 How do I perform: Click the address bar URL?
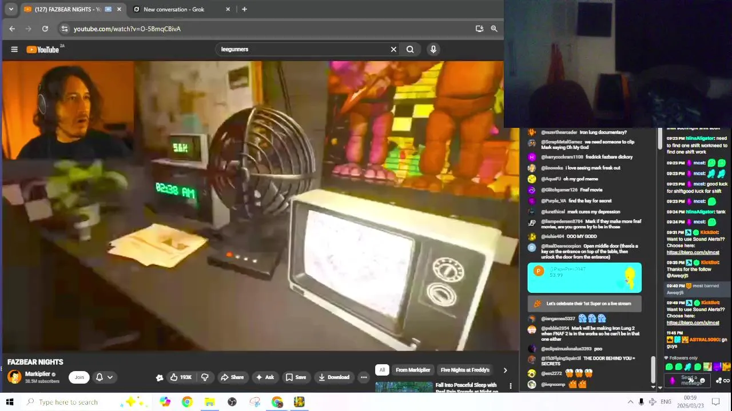pos(127,29)
